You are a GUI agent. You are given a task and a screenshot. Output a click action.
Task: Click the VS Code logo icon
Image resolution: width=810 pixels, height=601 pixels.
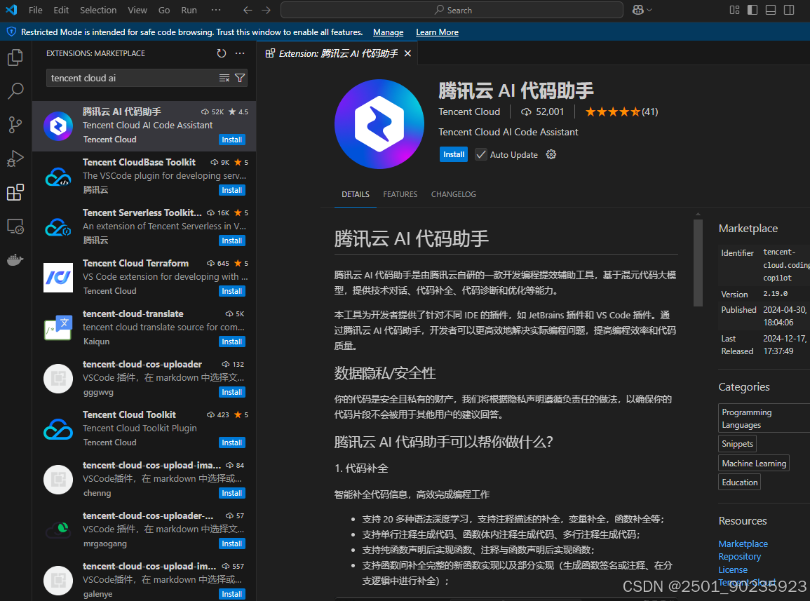click(x=11, y=10)
